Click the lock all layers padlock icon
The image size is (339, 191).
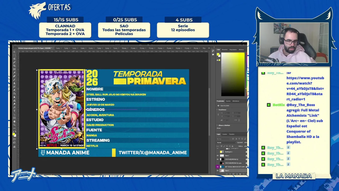click(x=232, y=146)
